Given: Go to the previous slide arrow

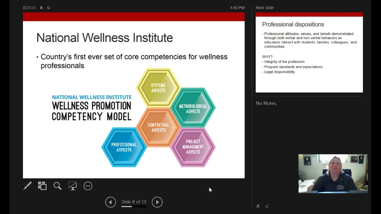Looking at the screenshot, I should click(110, 202).
